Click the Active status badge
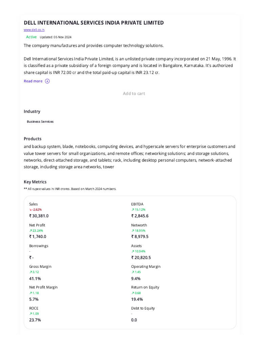Image resolution: width=260 pixels, height=347 pixels. pyautogui.click(x=31, y=37)
